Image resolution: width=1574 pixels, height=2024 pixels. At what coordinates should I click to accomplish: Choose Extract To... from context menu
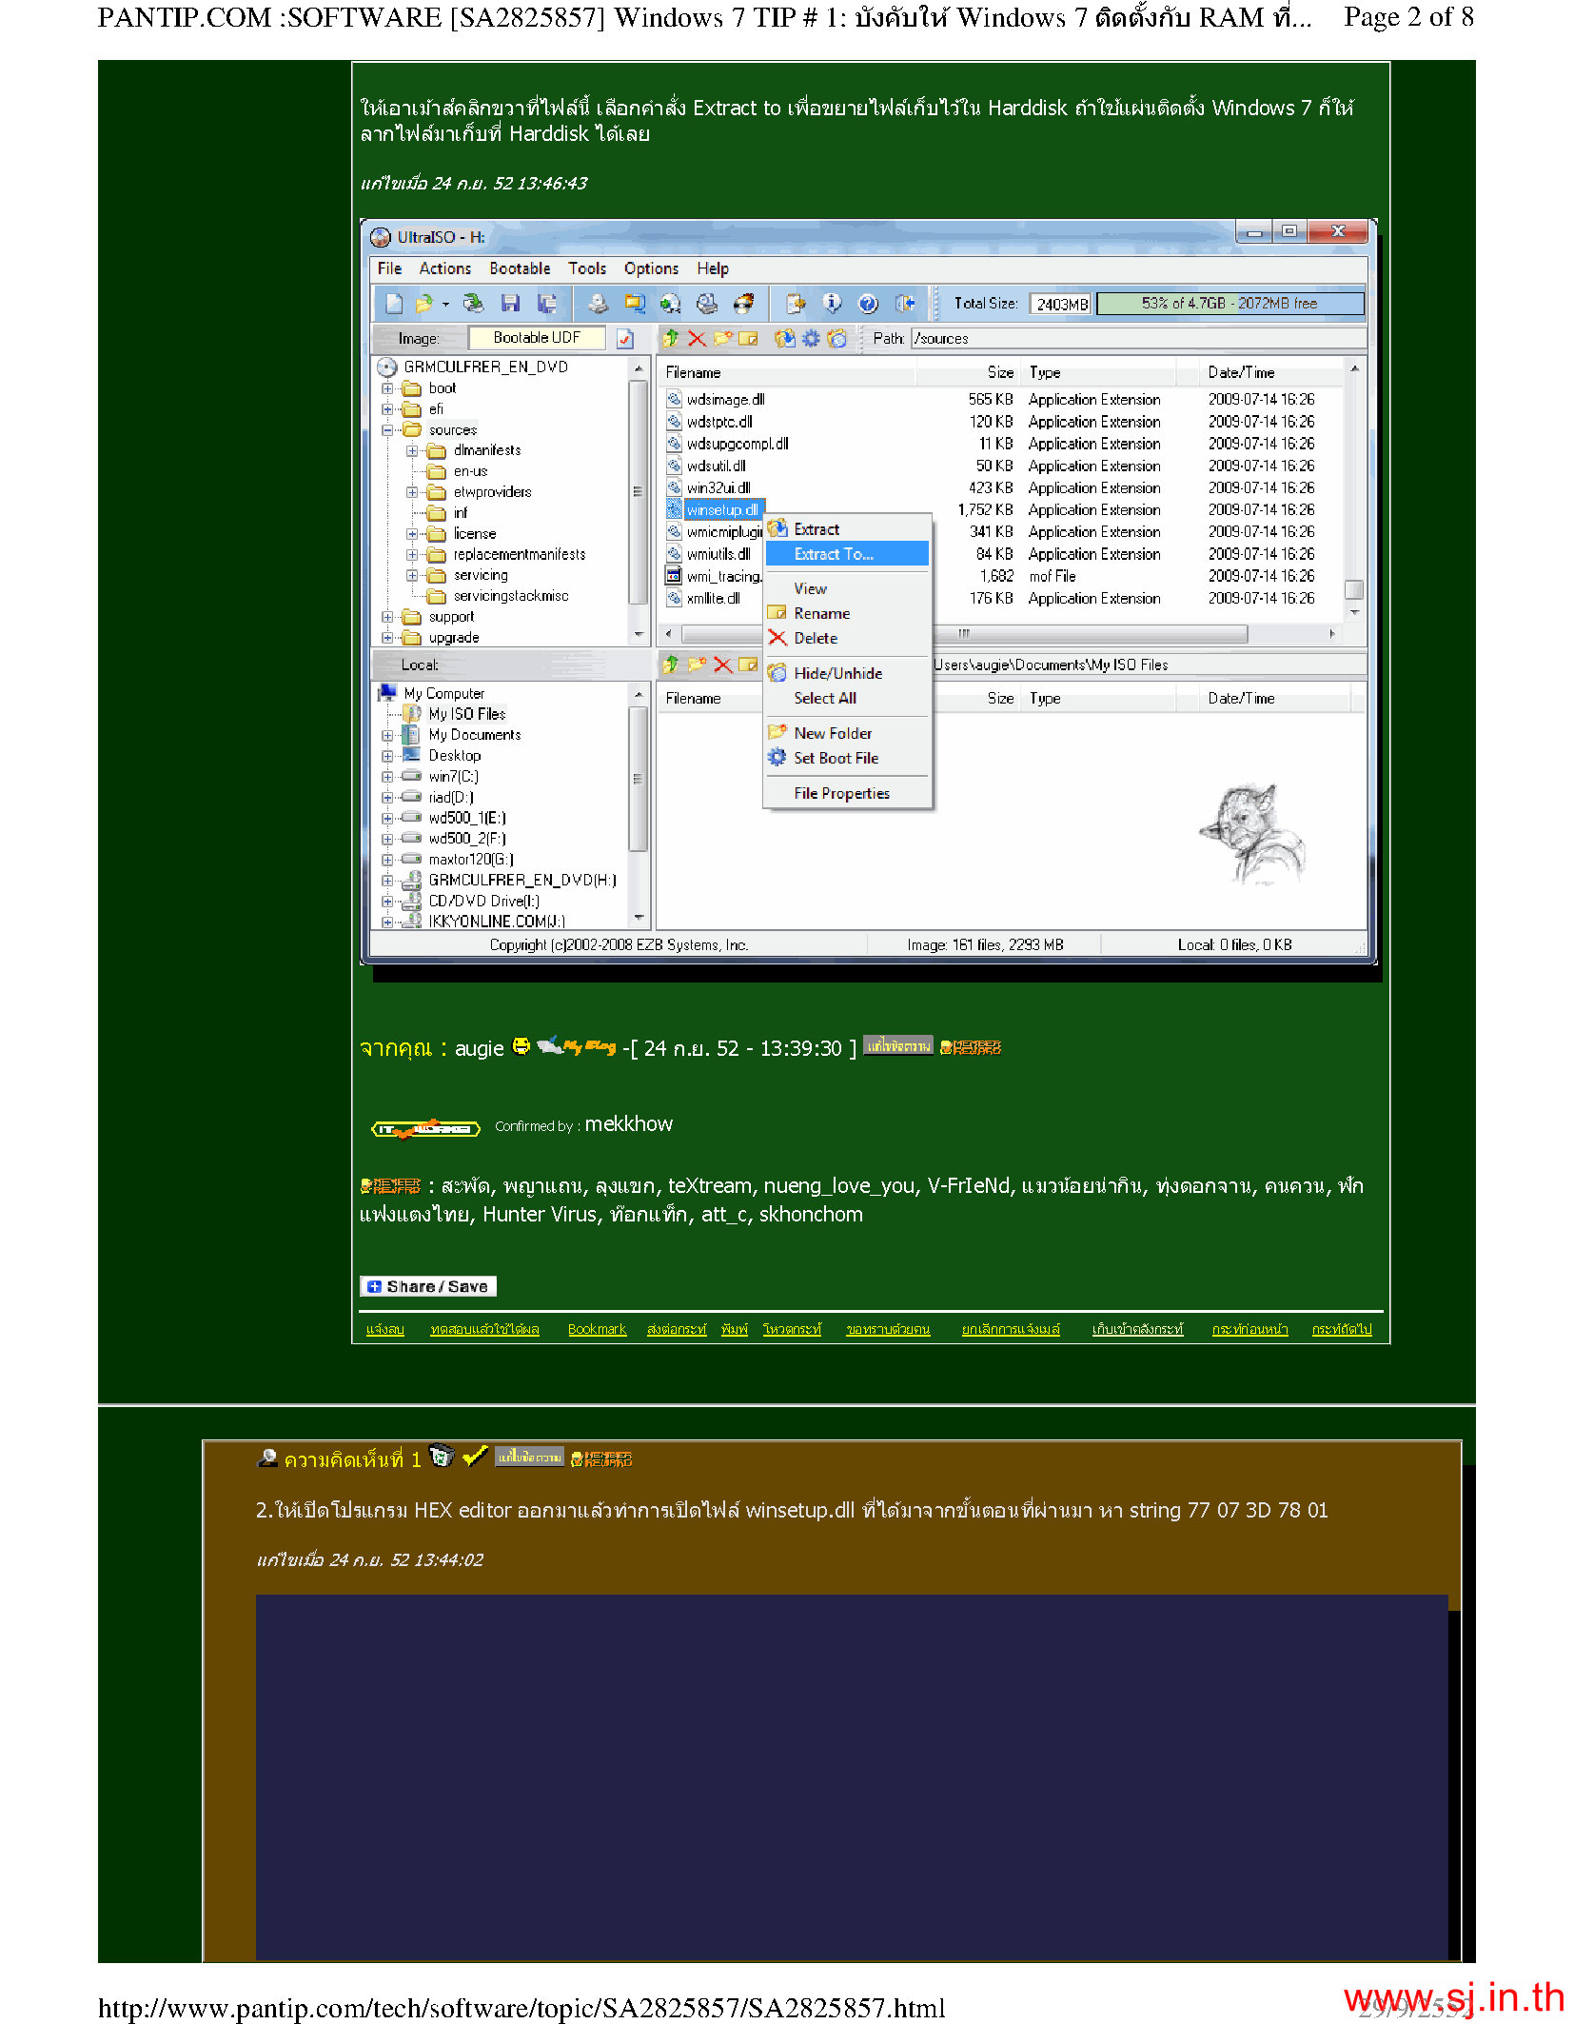[x=847, y=554]
